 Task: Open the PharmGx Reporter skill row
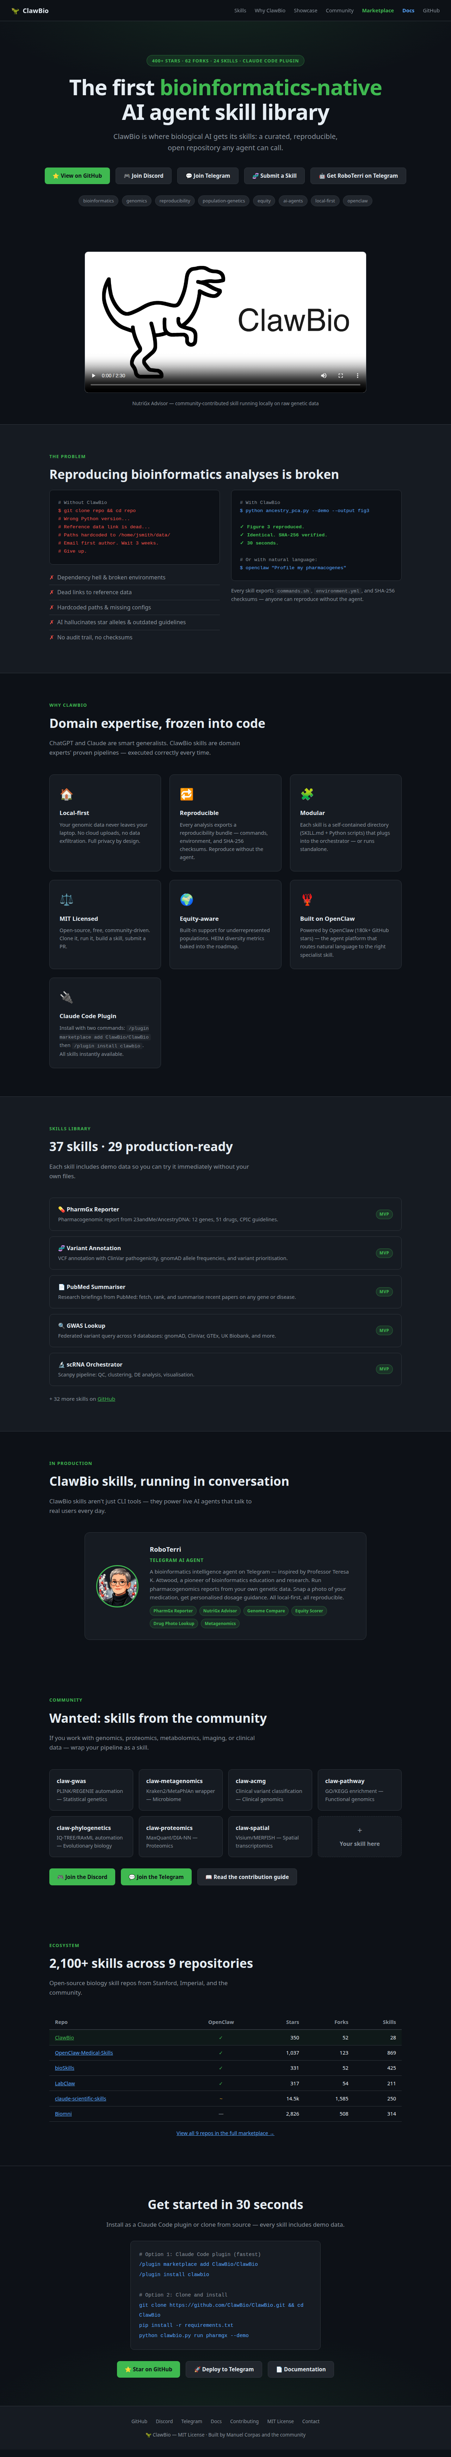coord(225,1214)
